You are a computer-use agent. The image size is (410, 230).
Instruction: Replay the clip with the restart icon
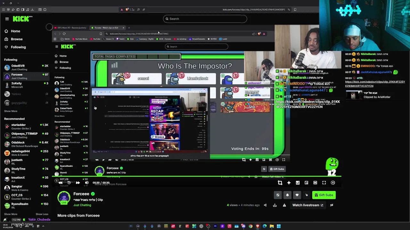69,183
